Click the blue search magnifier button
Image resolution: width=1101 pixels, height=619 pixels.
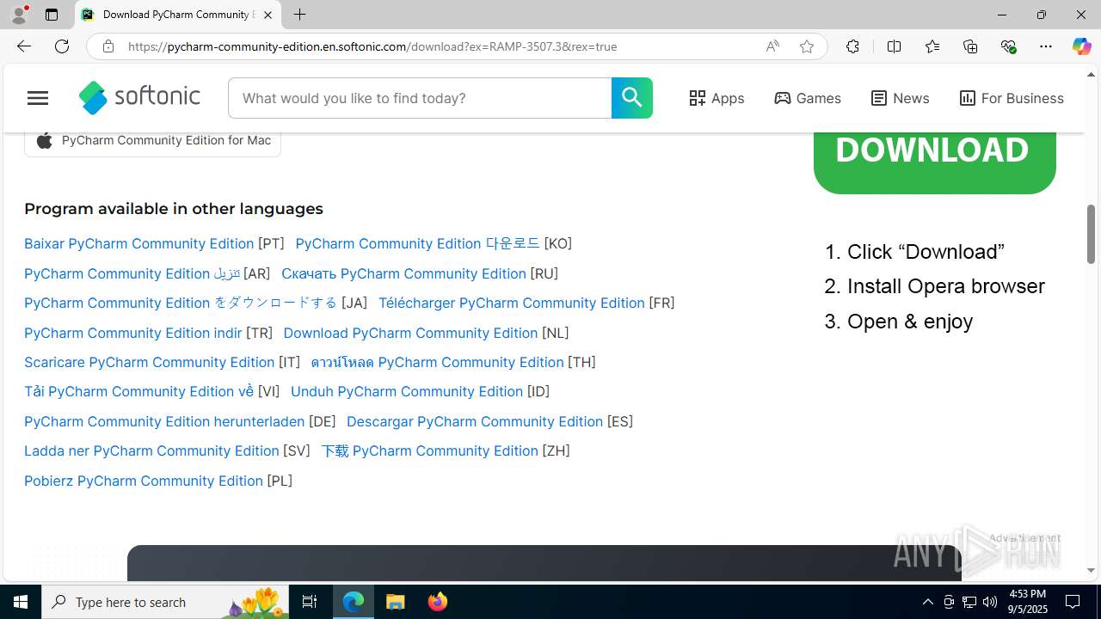632,98
